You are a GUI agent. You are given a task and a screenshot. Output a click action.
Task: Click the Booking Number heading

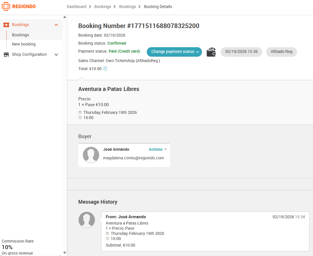click(x=139, y=26)
